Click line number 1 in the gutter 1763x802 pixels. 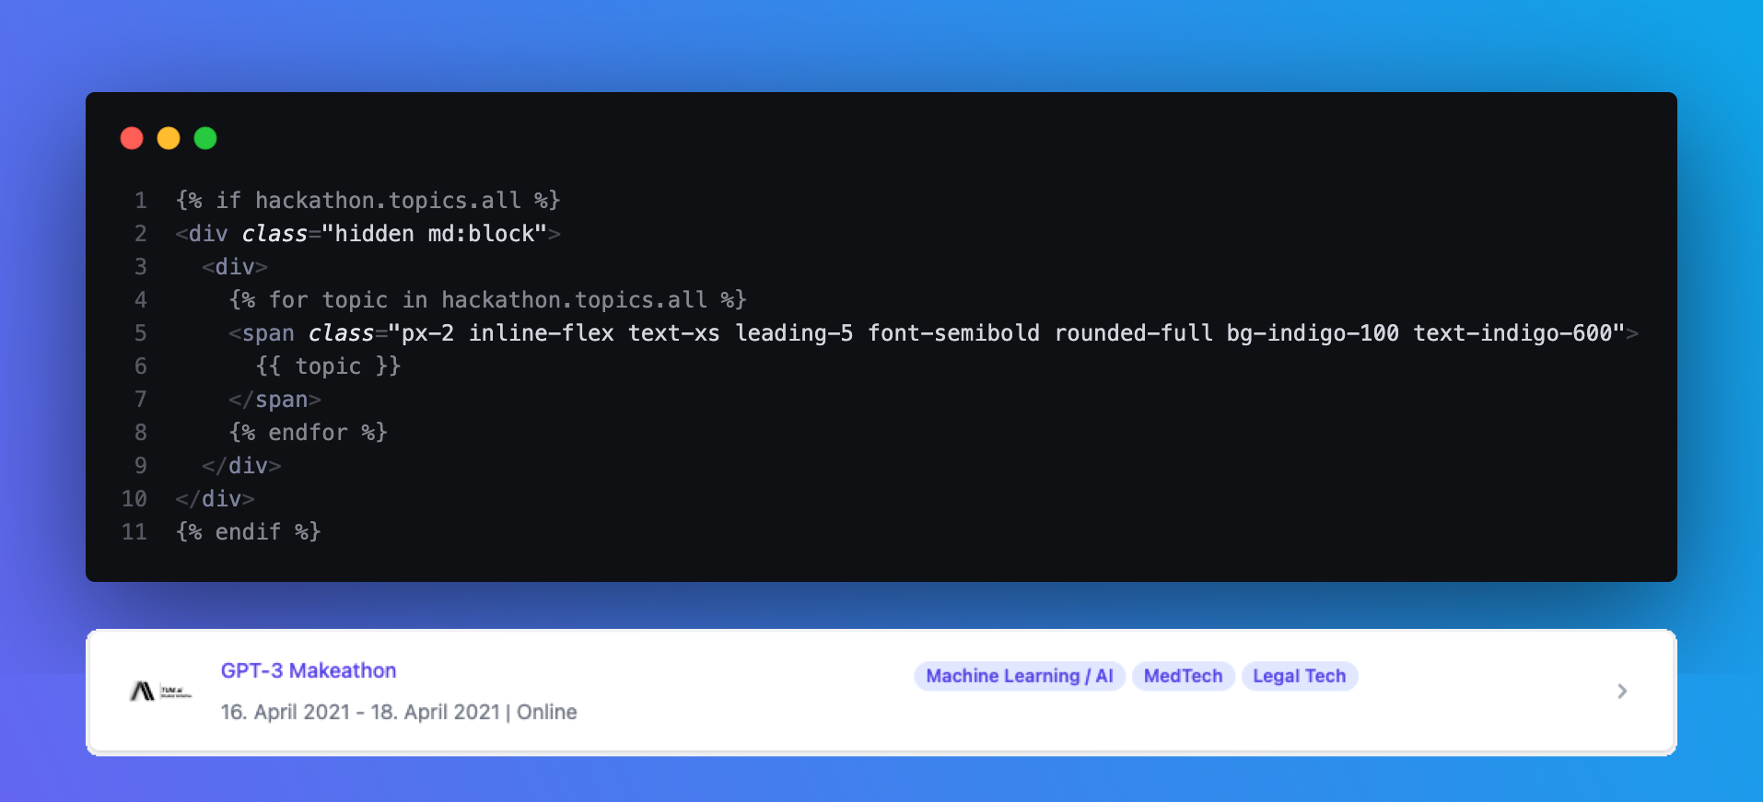(140, 201)
